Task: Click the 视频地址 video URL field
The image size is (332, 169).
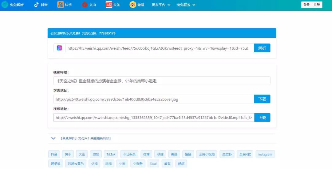Action: click(x=154, y=118)
